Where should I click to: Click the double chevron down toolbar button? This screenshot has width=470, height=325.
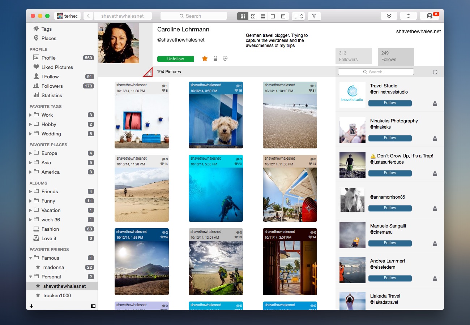tap(389, 16)
